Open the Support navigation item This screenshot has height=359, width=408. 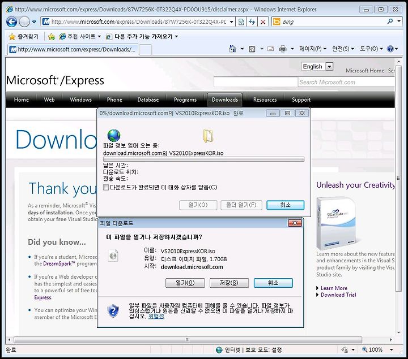click(x=301, y=100)
